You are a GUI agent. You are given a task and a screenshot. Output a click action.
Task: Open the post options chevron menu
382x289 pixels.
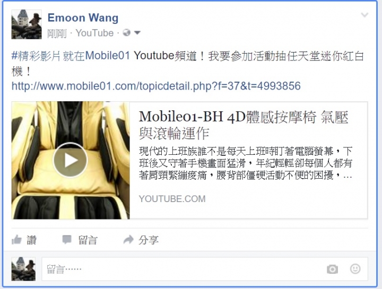coord(364,15)
